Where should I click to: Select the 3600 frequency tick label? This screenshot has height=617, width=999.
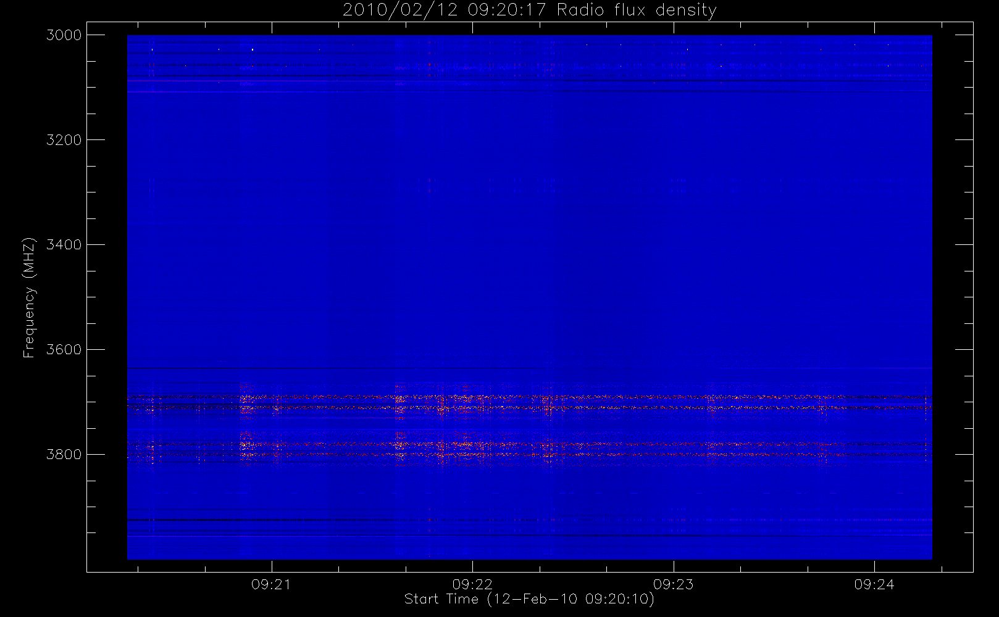[x=64, y=350]
